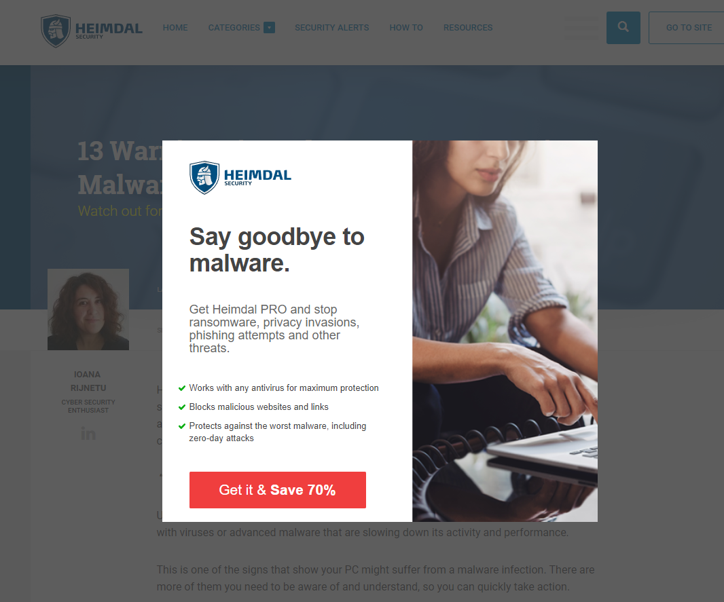Click the search magnifier icon

[x=623, y=27]
